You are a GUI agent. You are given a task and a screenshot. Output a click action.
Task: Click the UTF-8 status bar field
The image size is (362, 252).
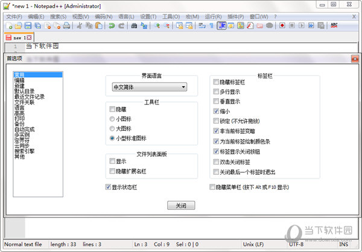coord(296,244)
